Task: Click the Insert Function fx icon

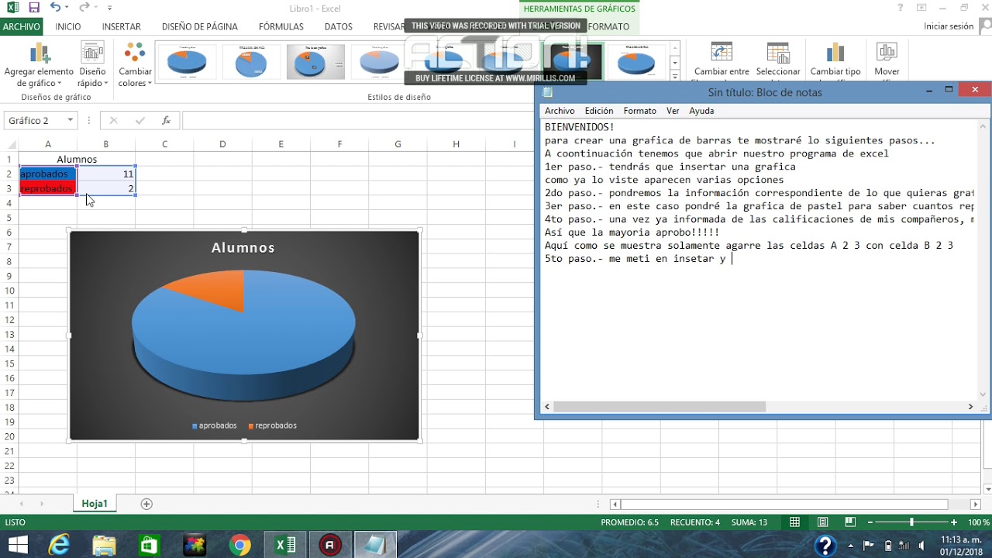Action: tap(166, 120)
